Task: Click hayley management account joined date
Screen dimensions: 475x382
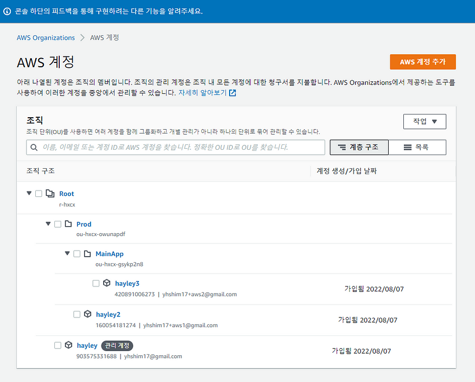Action: click(x=362, y=351)
